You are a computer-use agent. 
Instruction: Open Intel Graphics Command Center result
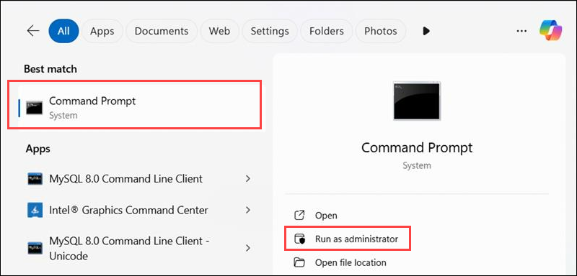pyautogui.click(x=139, y=210)
